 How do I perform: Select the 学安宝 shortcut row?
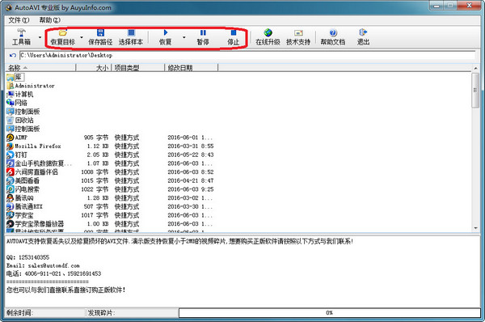110,215
